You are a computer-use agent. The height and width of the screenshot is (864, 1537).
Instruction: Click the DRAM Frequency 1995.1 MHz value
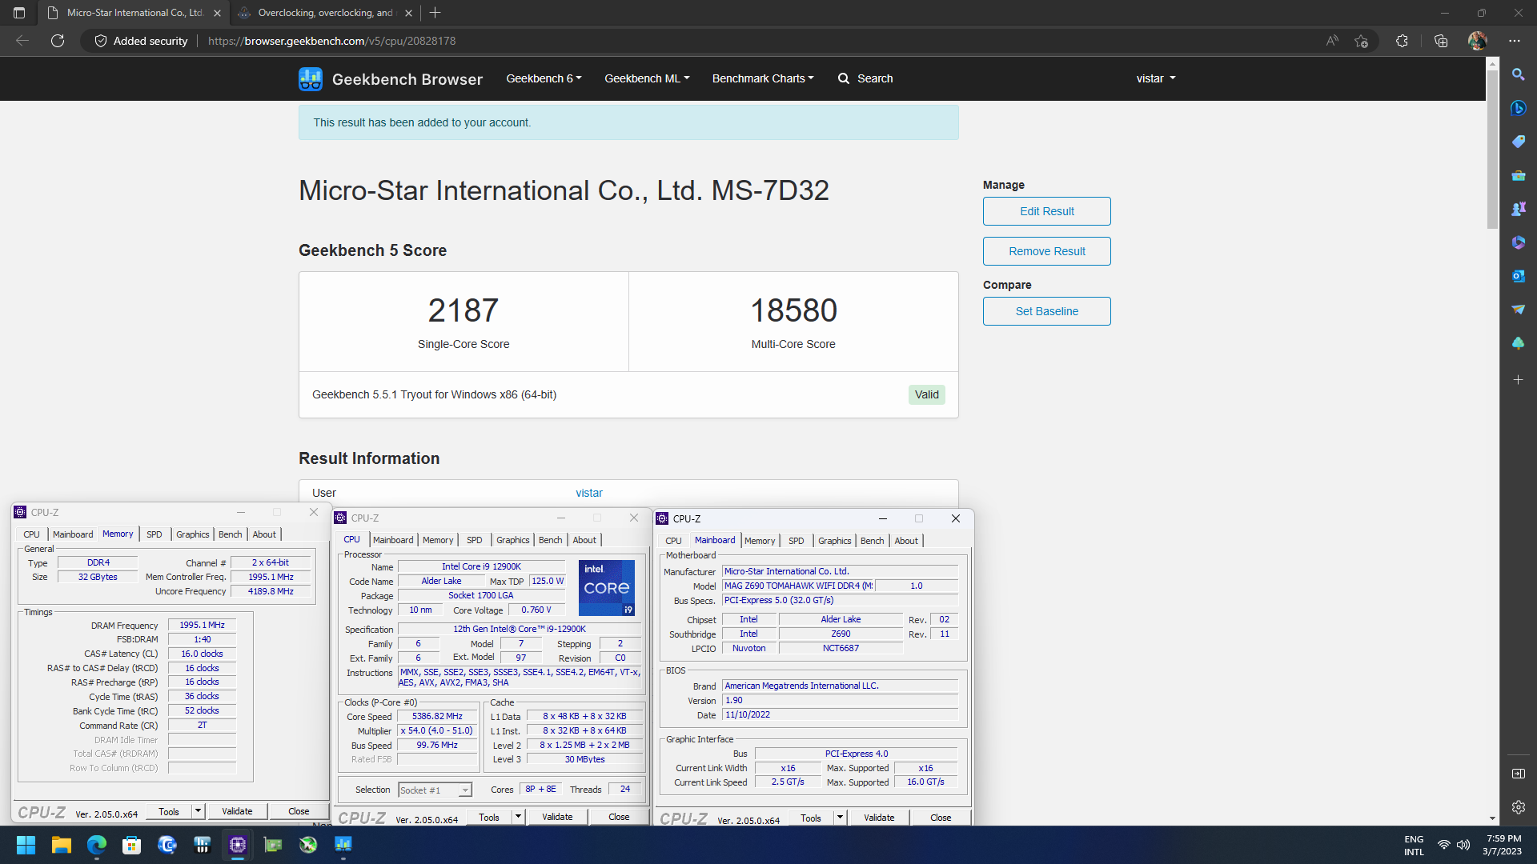(x=202, y=626)
